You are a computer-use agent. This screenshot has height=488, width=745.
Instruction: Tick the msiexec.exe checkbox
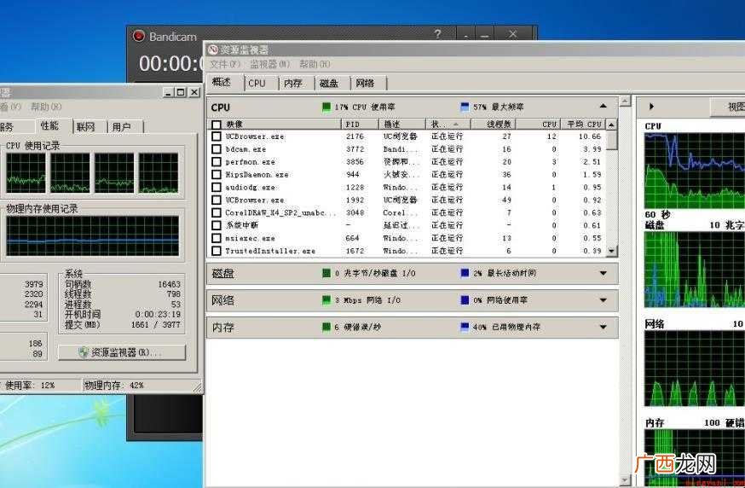click(x=217, y=238)
